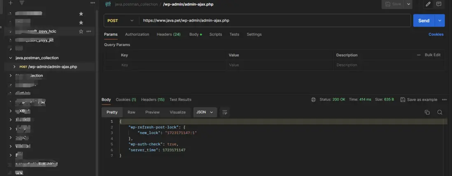Switch to the Authorization tab
The height and width of the screenshot is (176, 452).
point(137,35)
